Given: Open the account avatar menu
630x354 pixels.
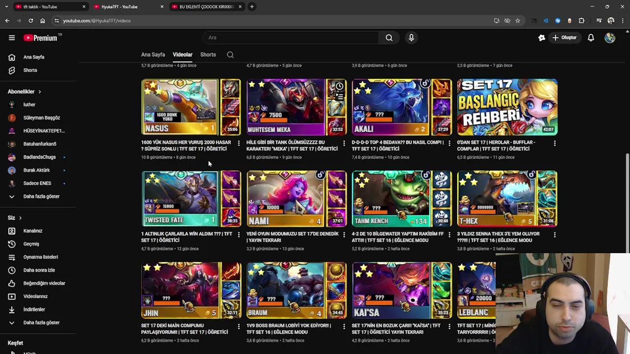Looking at the screenshot, I should coord(610,37).
